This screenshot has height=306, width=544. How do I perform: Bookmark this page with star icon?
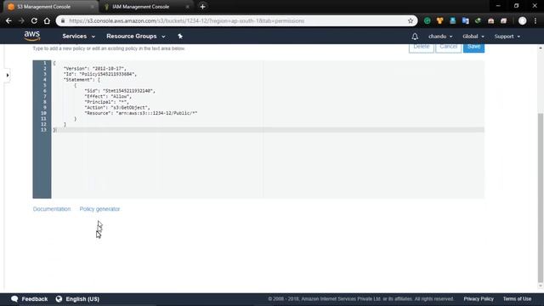411,20
